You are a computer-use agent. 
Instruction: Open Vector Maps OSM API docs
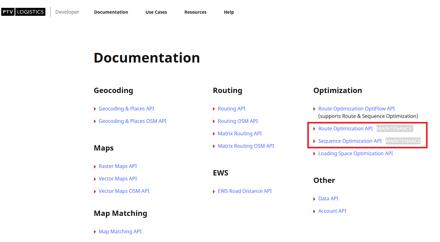click(124, 191)
